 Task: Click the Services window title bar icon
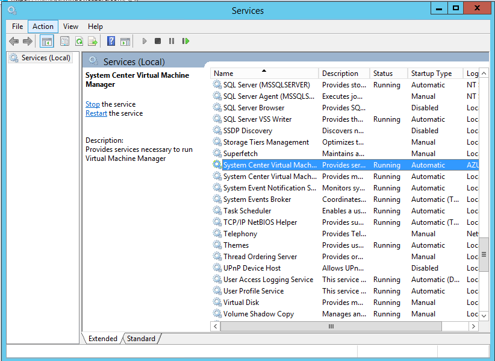(12, 11)
